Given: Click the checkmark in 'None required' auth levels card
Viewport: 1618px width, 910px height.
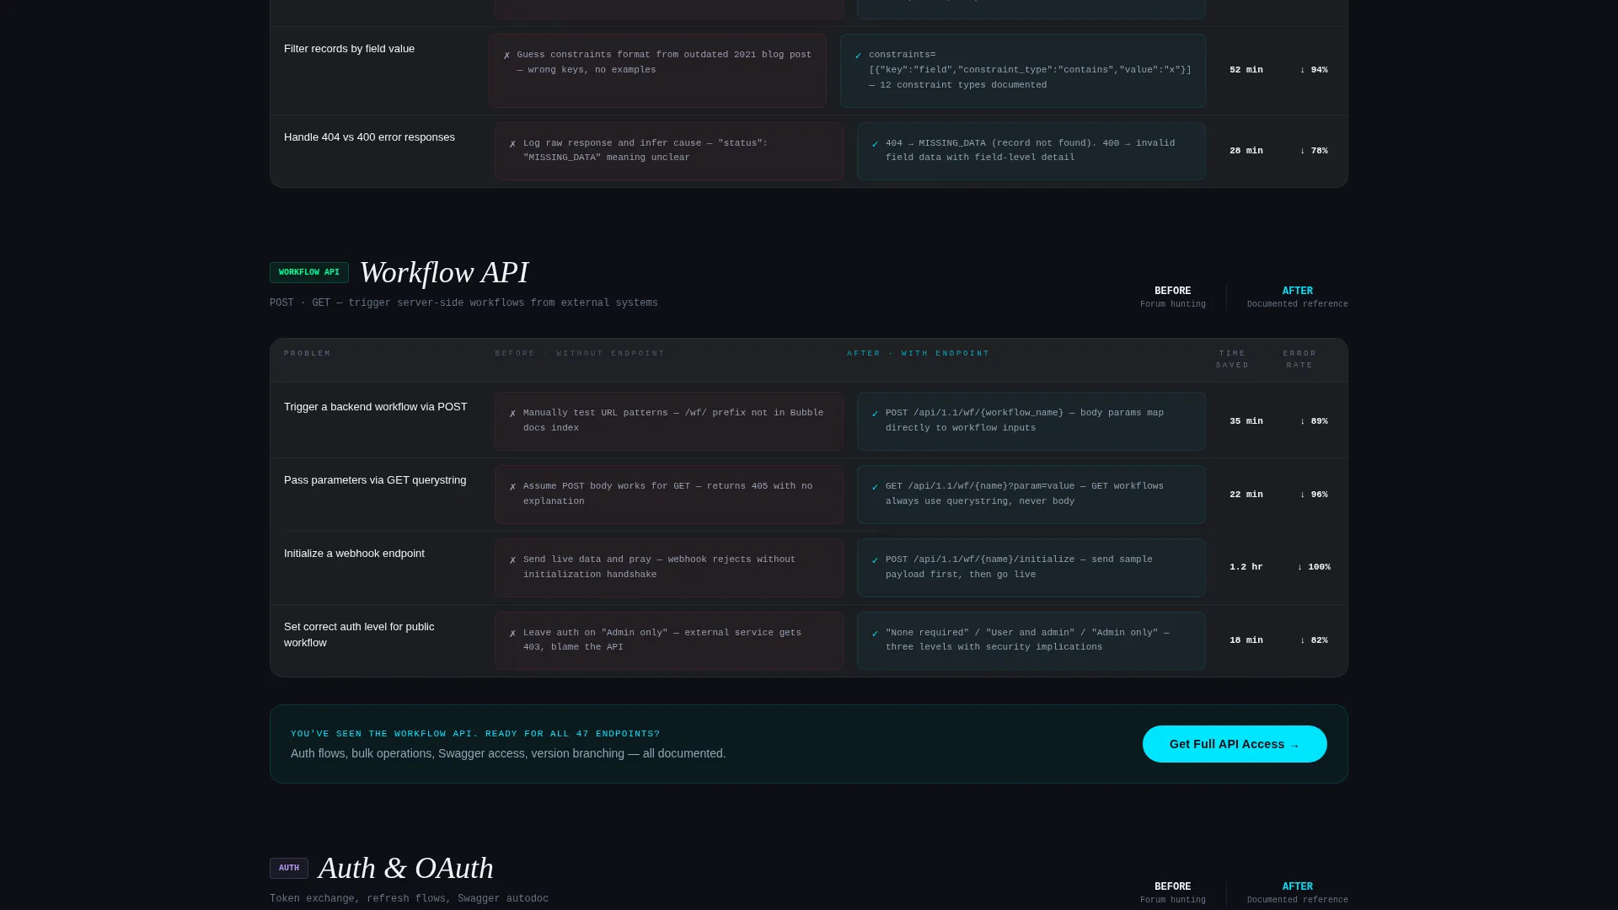Looking at the screenshot, I should (x=875, y=634).
